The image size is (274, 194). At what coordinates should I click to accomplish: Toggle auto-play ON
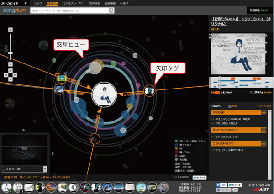[262, 10]
